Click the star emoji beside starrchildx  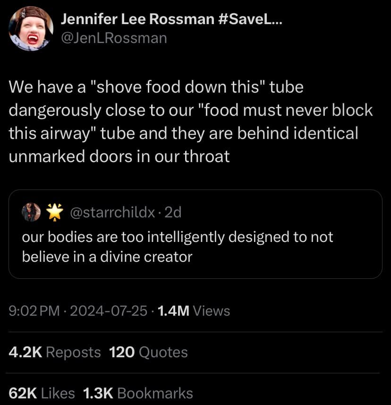pyautogui.click(x=56, y=213)
